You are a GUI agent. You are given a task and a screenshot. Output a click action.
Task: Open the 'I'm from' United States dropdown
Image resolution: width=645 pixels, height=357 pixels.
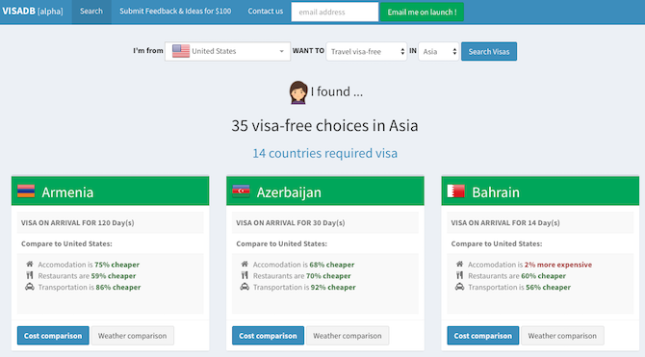point(227,51)
